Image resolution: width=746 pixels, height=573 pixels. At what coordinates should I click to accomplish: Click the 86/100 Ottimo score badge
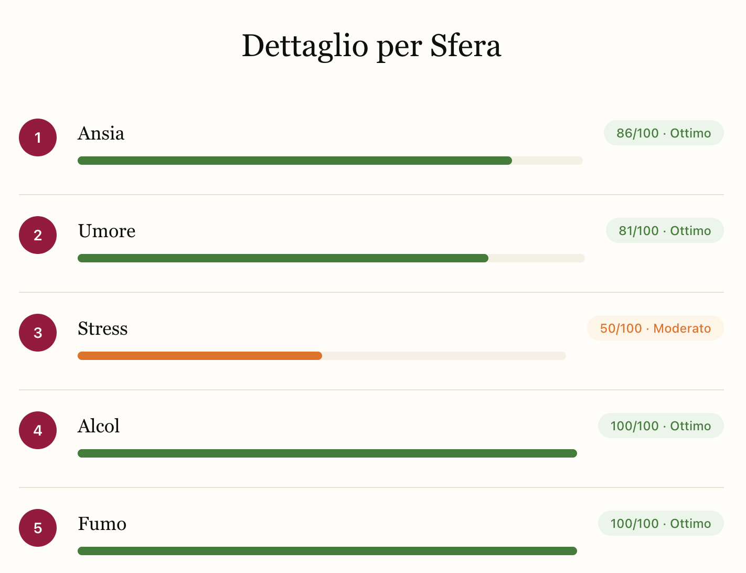click(664, 133)
